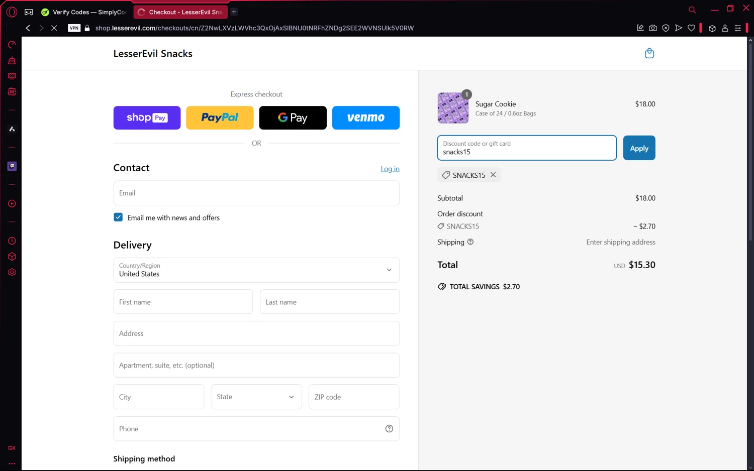This screenshot has width=754, height=471.
Task: Open the shopping bag cart icon
Action: pos(649,53)
